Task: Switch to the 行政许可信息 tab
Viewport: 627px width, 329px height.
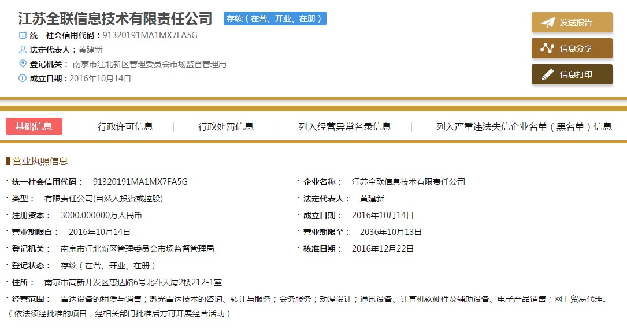Action: (x=125, y=126)
